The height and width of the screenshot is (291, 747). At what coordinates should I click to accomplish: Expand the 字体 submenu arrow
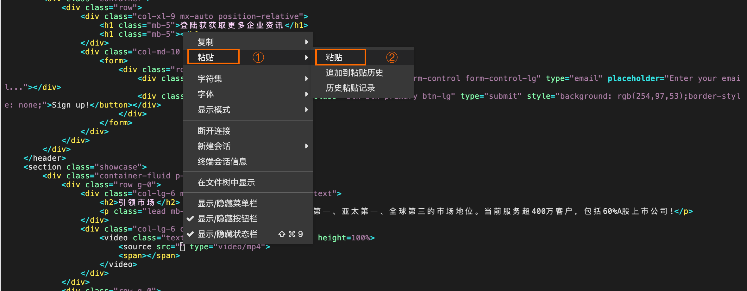pyautogui.click(x=306, y=94)
